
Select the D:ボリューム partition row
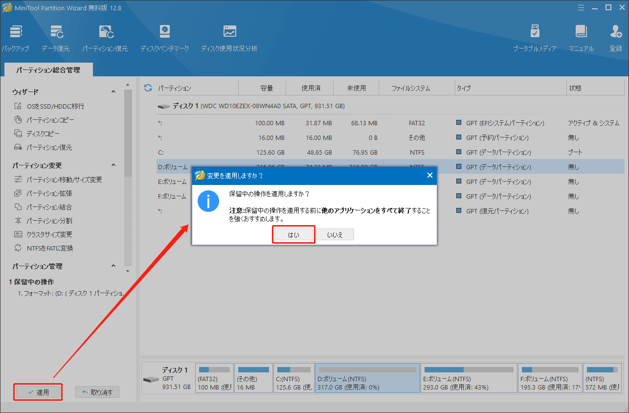390,167
